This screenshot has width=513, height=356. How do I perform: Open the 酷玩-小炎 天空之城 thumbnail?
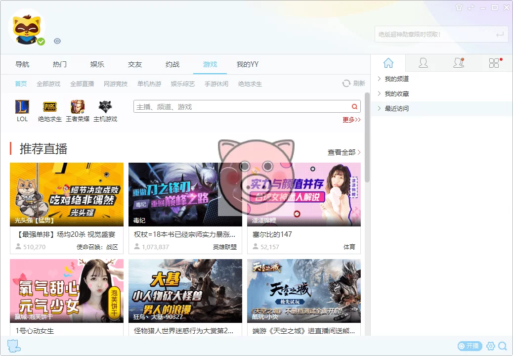click(304, 291)
